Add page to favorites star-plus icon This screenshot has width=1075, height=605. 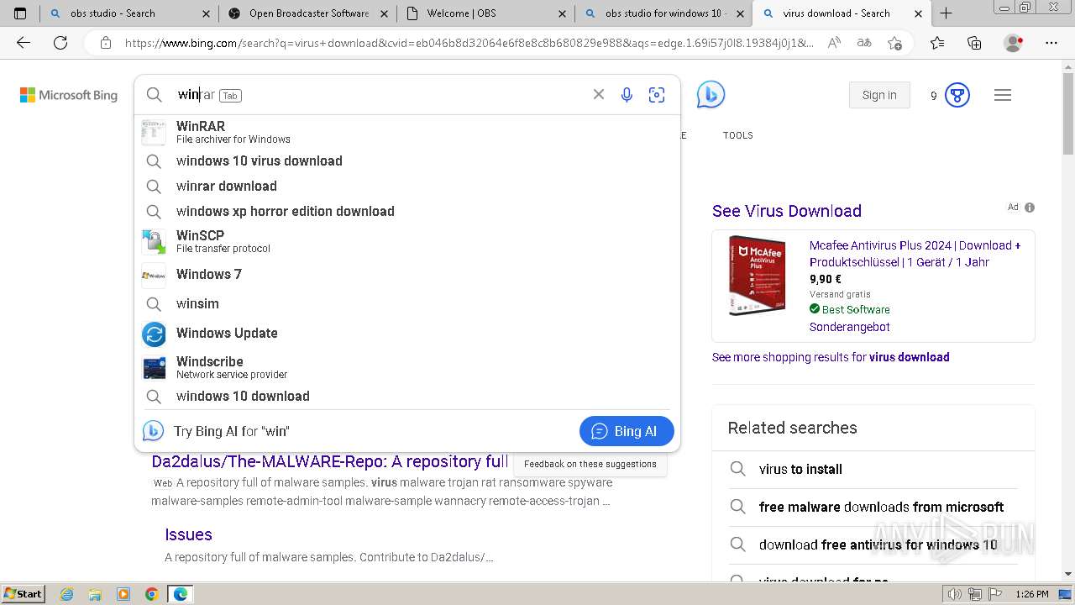(894, 43)
